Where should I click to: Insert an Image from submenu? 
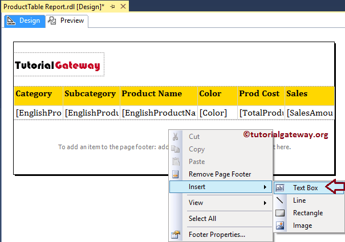tap(309, 225)
